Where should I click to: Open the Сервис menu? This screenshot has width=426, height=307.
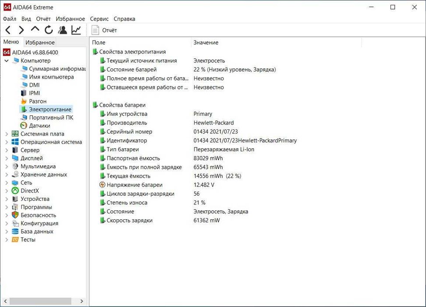click(99, 19)
